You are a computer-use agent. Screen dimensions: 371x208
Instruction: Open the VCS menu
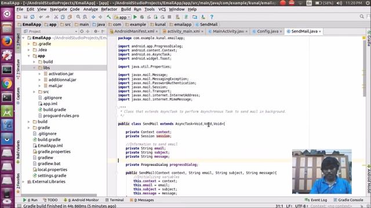click(x=162, y=9)
